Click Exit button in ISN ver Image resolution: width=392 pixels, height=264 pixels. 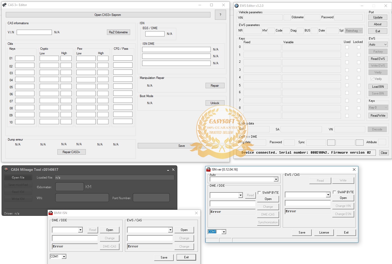[x=346, y=232]
